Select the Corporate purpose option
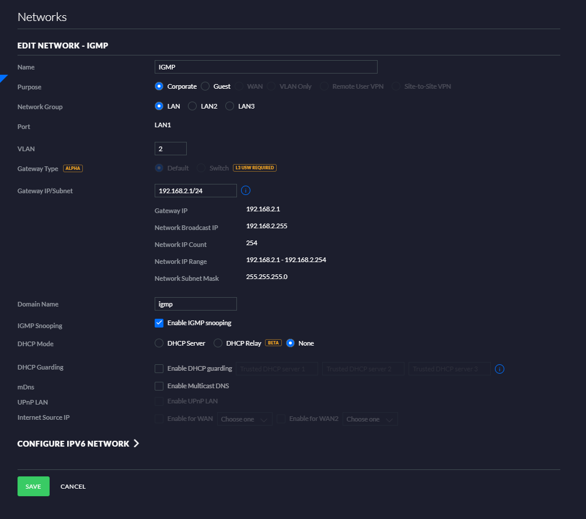This screenshot has height=519, width=586. [159, 86]
